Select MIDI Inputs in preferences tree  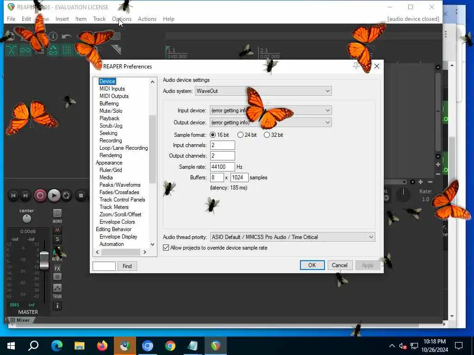(112, 89)
